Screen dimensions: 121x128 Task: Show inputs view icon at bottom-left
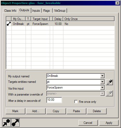pyautogui.click(x=7, y=123)
